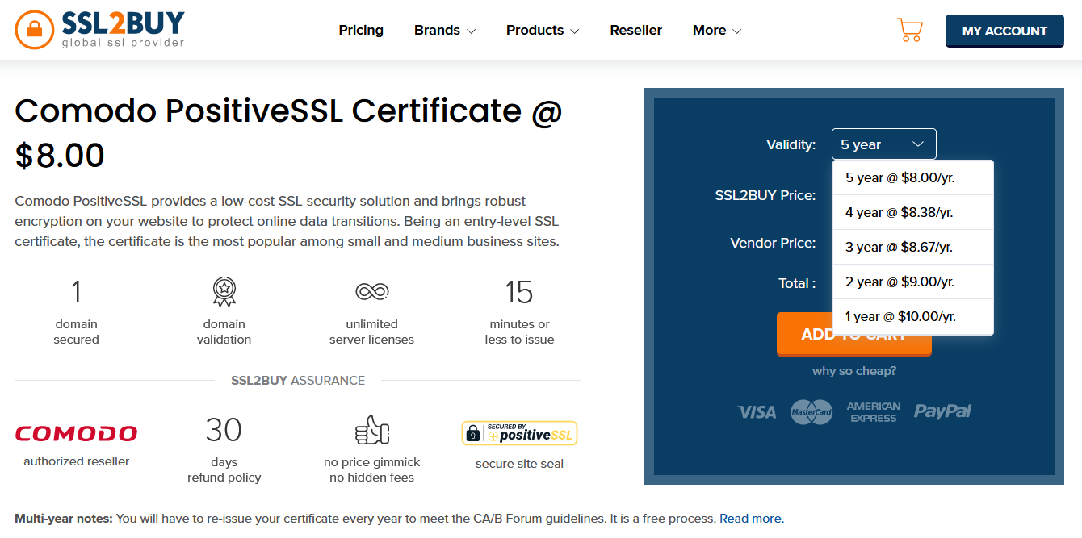Click the MY ACCOUNT button
Screen dimensions: 1082x538
(1004, 31)
